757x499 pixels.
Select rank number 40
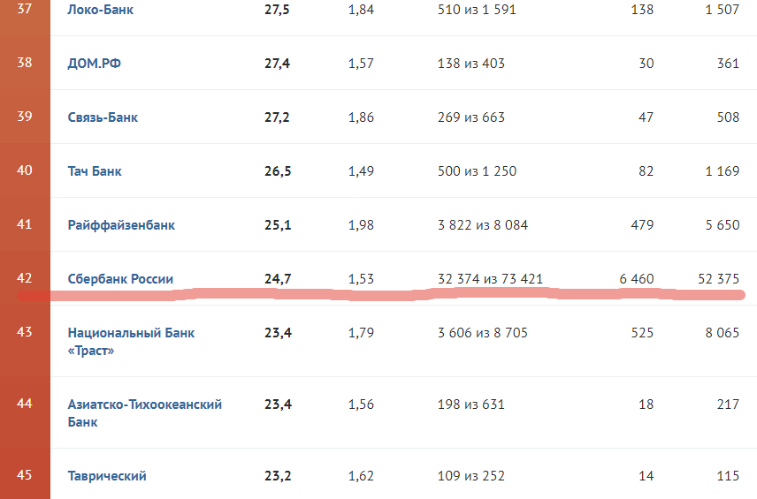(25, 170)
